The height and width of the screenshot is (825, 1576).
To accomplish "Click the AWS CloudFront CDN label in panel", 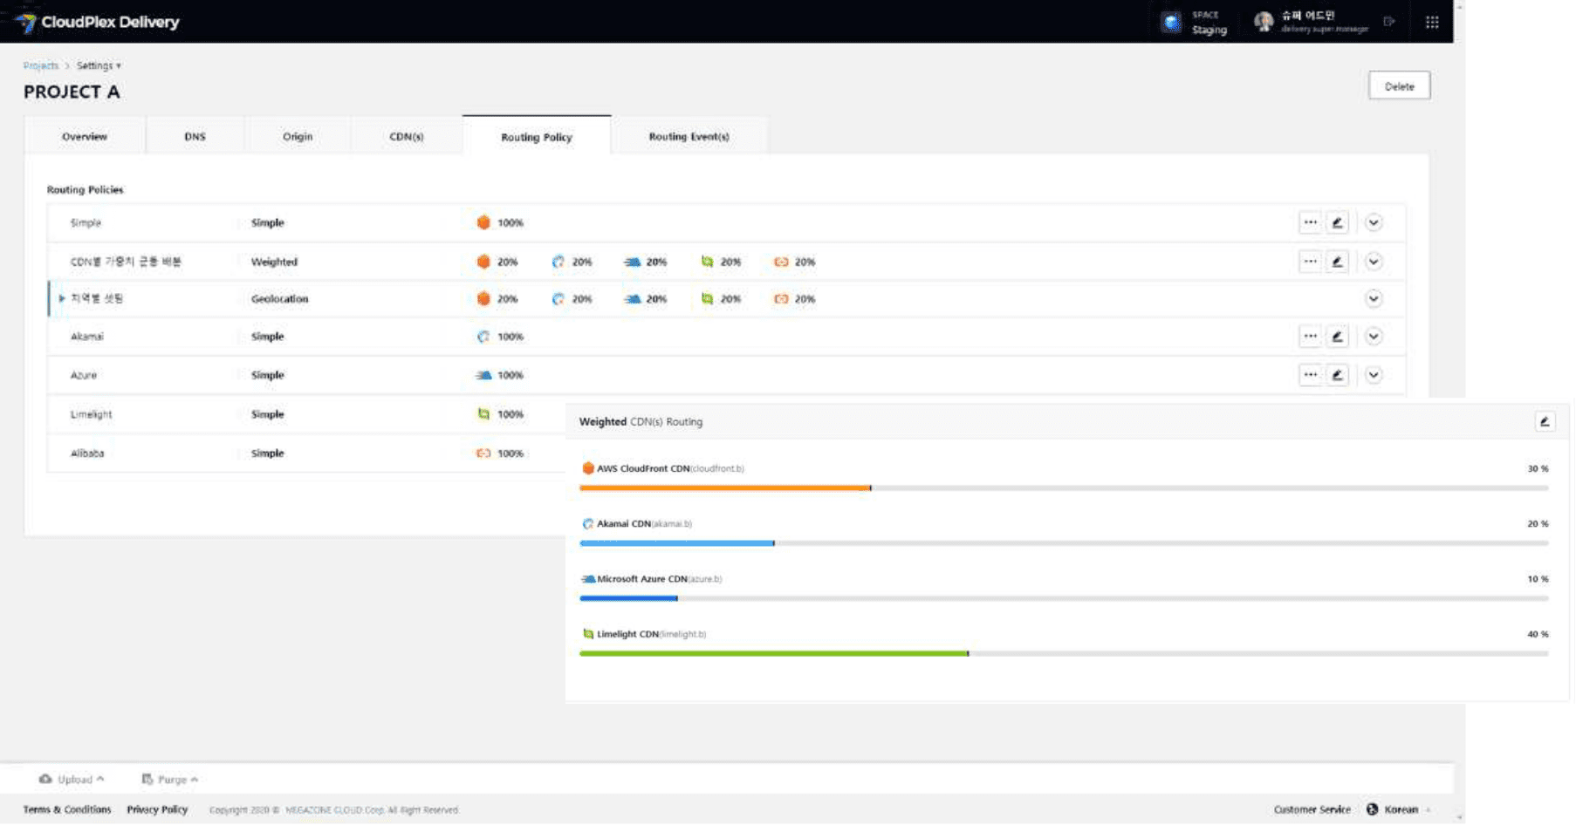I will [x=643, y=468].
